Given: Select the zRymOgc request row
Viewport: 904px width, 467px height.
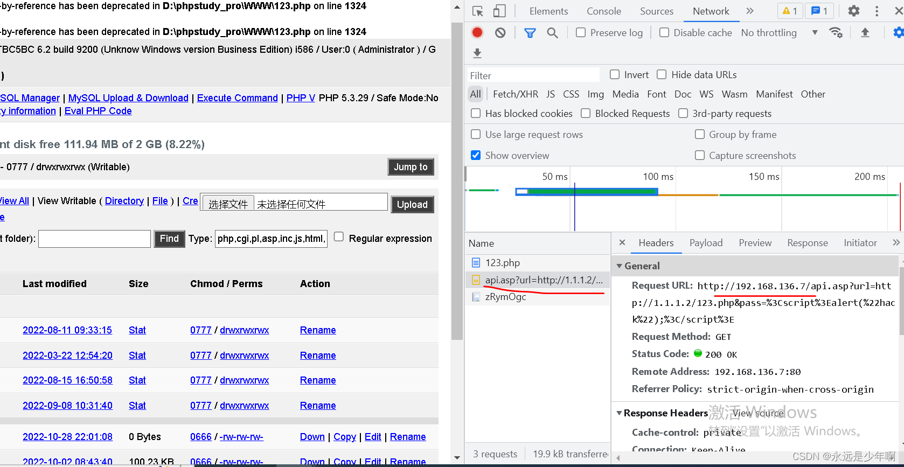Looking at the screenshot, I should click(538, 297).
